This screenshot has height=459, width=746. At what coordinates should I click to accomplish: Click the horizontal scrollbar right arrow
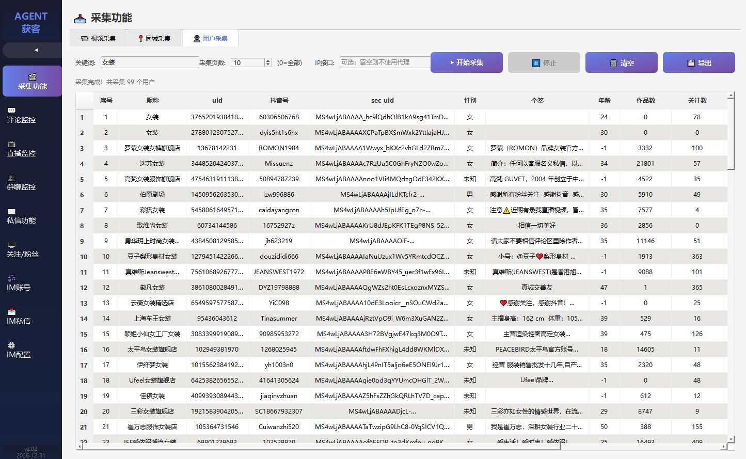click(x=723, y=447)
